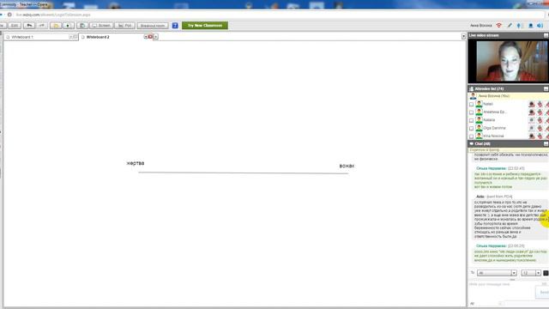Click the Attendee list panel header title
The image size is (549, 309).
point(489,89)
